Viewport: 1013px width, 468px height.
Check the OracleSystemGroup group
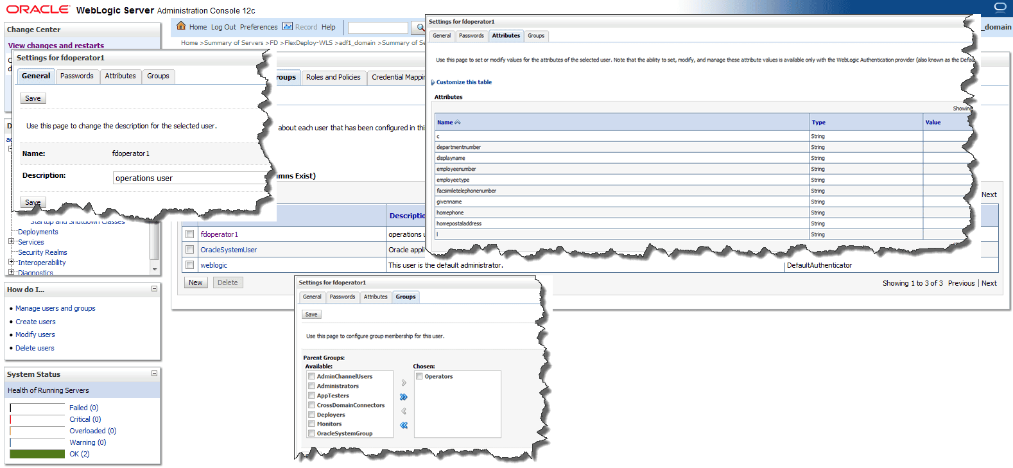pos(311,434)
